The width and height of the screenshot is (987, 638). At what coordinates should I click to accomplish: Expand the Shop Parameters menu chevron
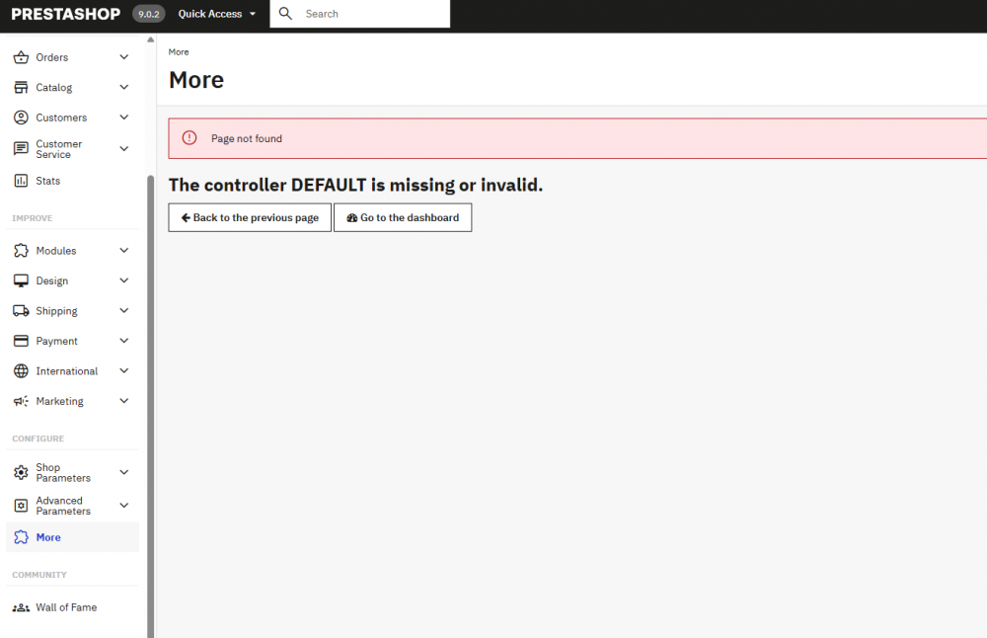click(x=124, y=472)
